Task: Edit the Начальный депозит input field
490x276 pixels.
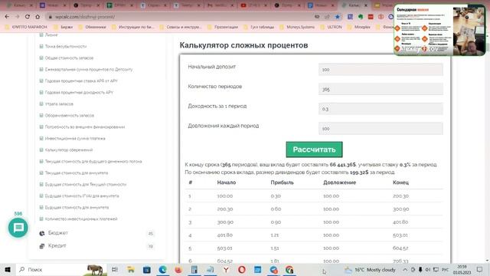Action: coord(381,70)
